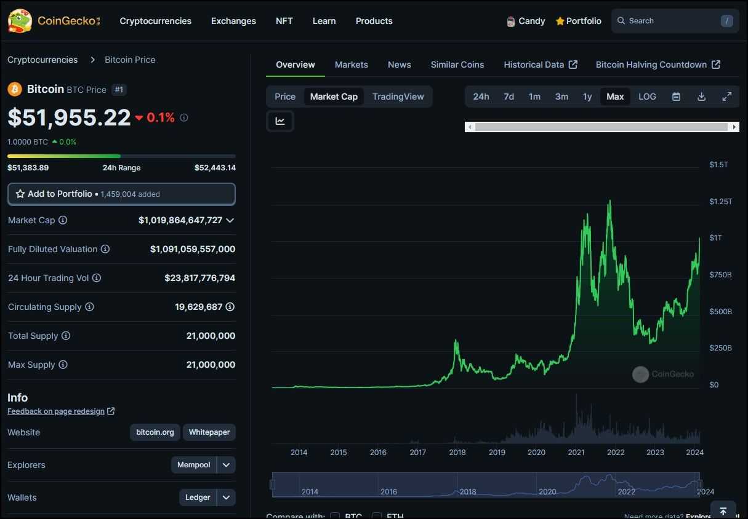Screen dimensions: 748x519
Task: Click the right handle of the range slider
Action: click(x=699, y=485)
